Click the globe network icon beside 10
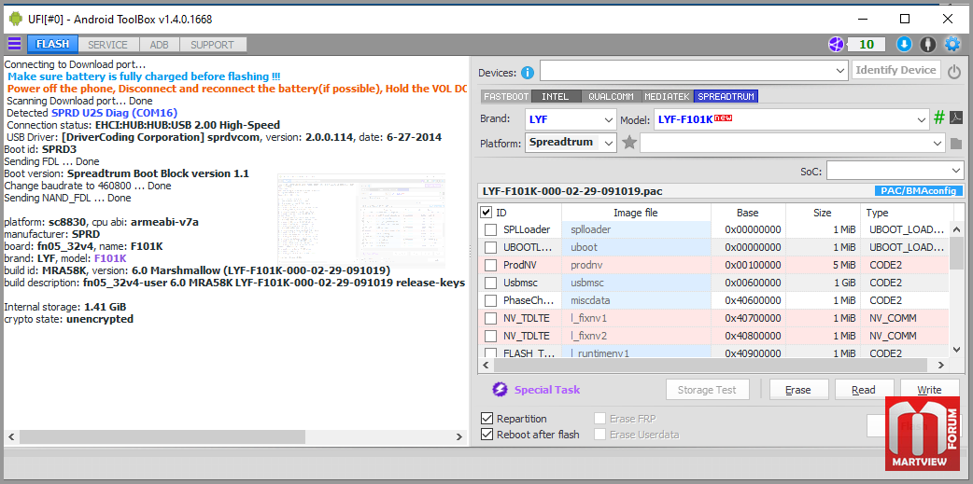 [837, 44]
